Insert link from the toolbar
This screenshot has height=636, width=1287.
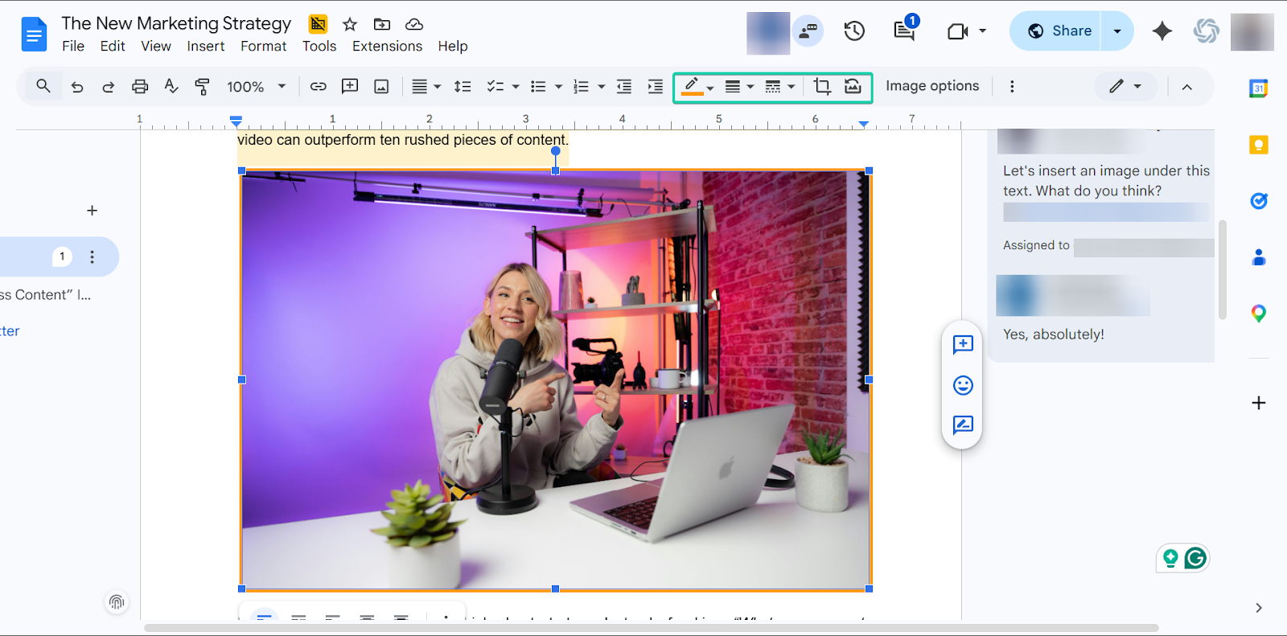click(319, 86)
